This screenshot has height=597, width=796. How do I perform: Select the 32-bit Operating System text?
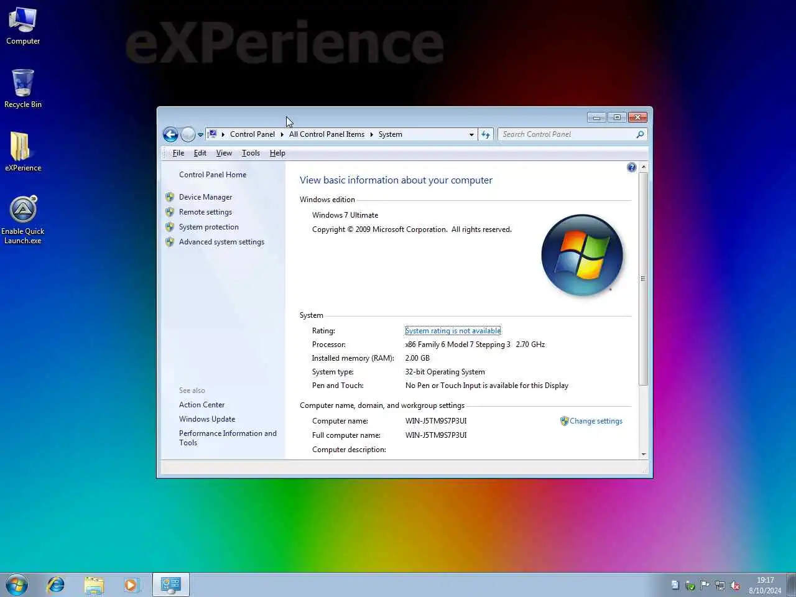coord(445,372)
